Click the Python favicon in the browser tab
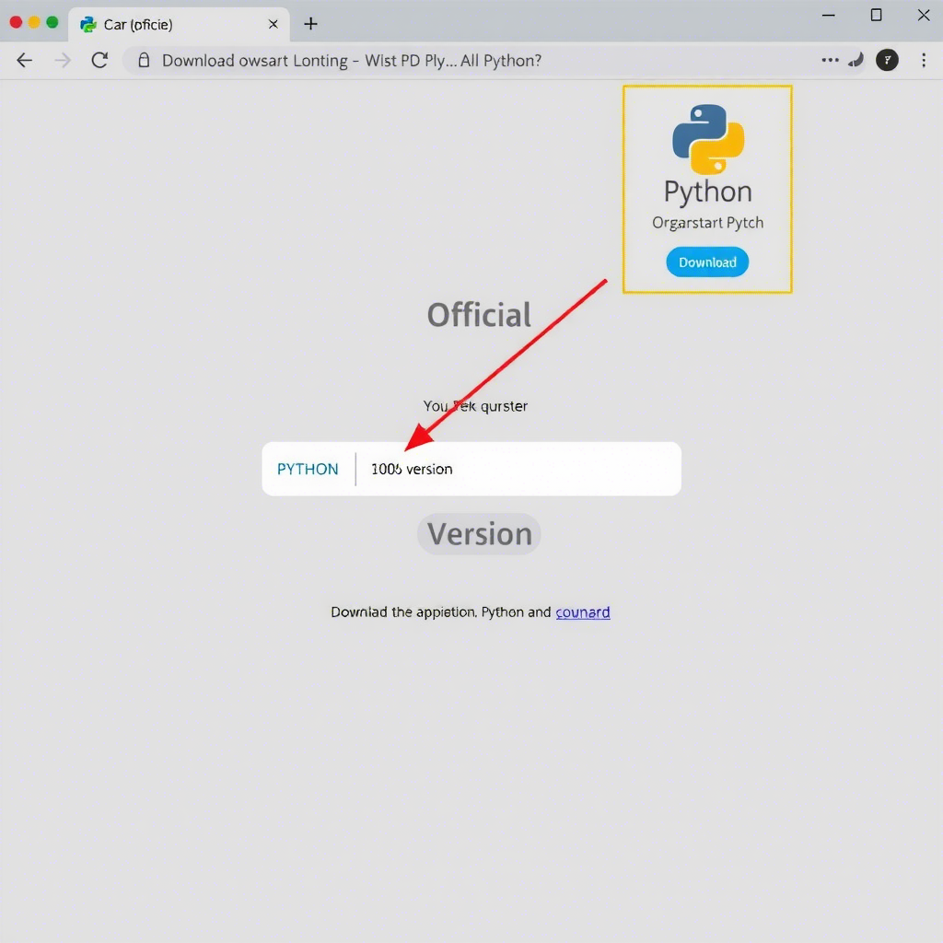943x943 pixels. point(88,24)
